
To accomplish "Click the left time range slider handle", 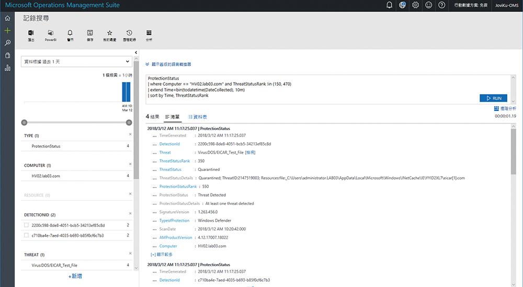I will [24, 122].
